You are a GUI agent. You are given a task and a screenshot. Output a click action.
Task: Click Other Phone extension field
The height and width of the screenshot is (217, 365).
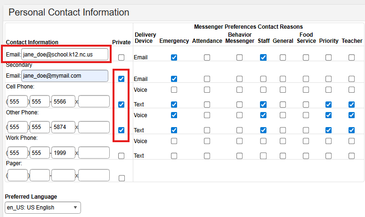pyautogui.click(x=94, y=127)
